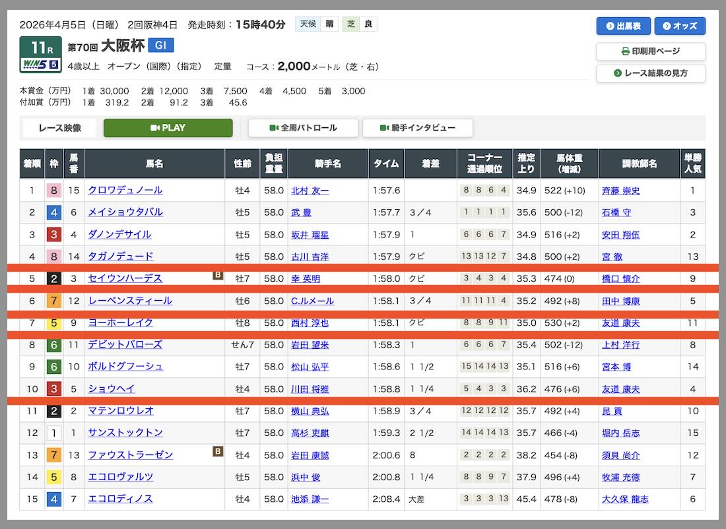This screenshot has height=529, width=726.
Task: Open horse page for エコロディノス
Action: [121, 499]
